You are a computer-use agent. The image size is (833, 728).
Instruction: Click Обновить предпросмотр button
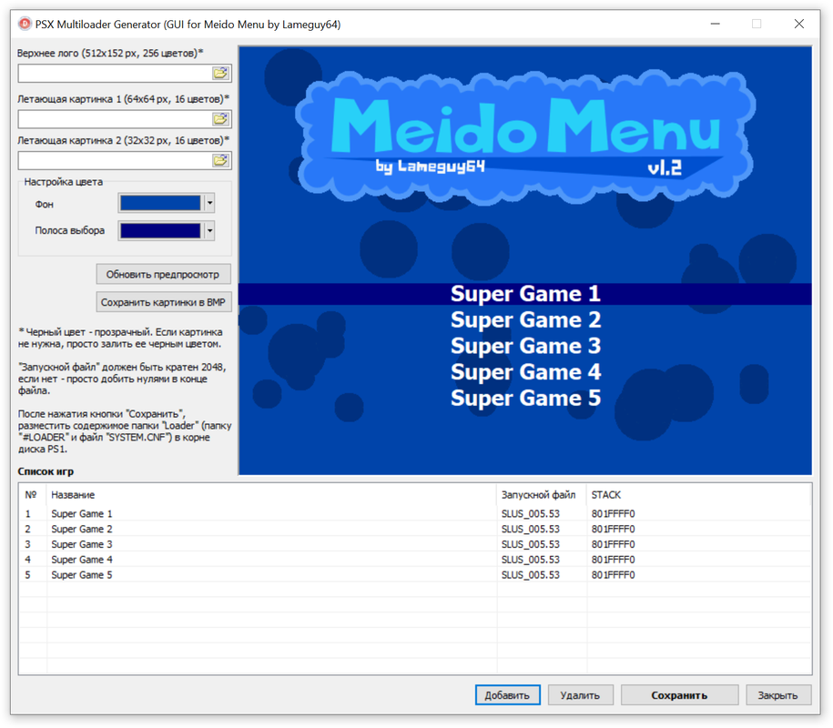(164, 274)
